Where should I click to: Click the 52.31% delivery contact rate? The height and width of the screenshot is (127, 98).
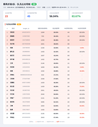[x=56, y=102]
